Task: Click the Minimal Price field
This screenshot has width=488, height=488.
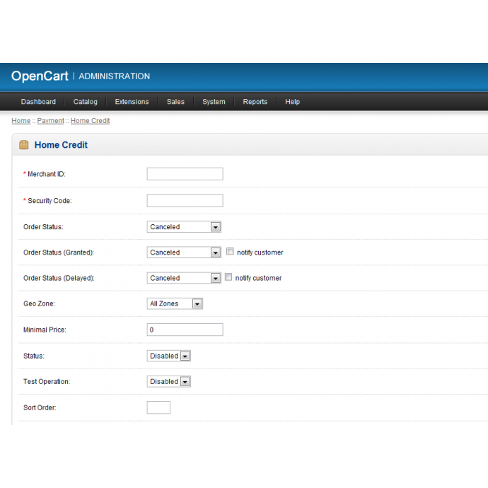Action: click(185, 330)
